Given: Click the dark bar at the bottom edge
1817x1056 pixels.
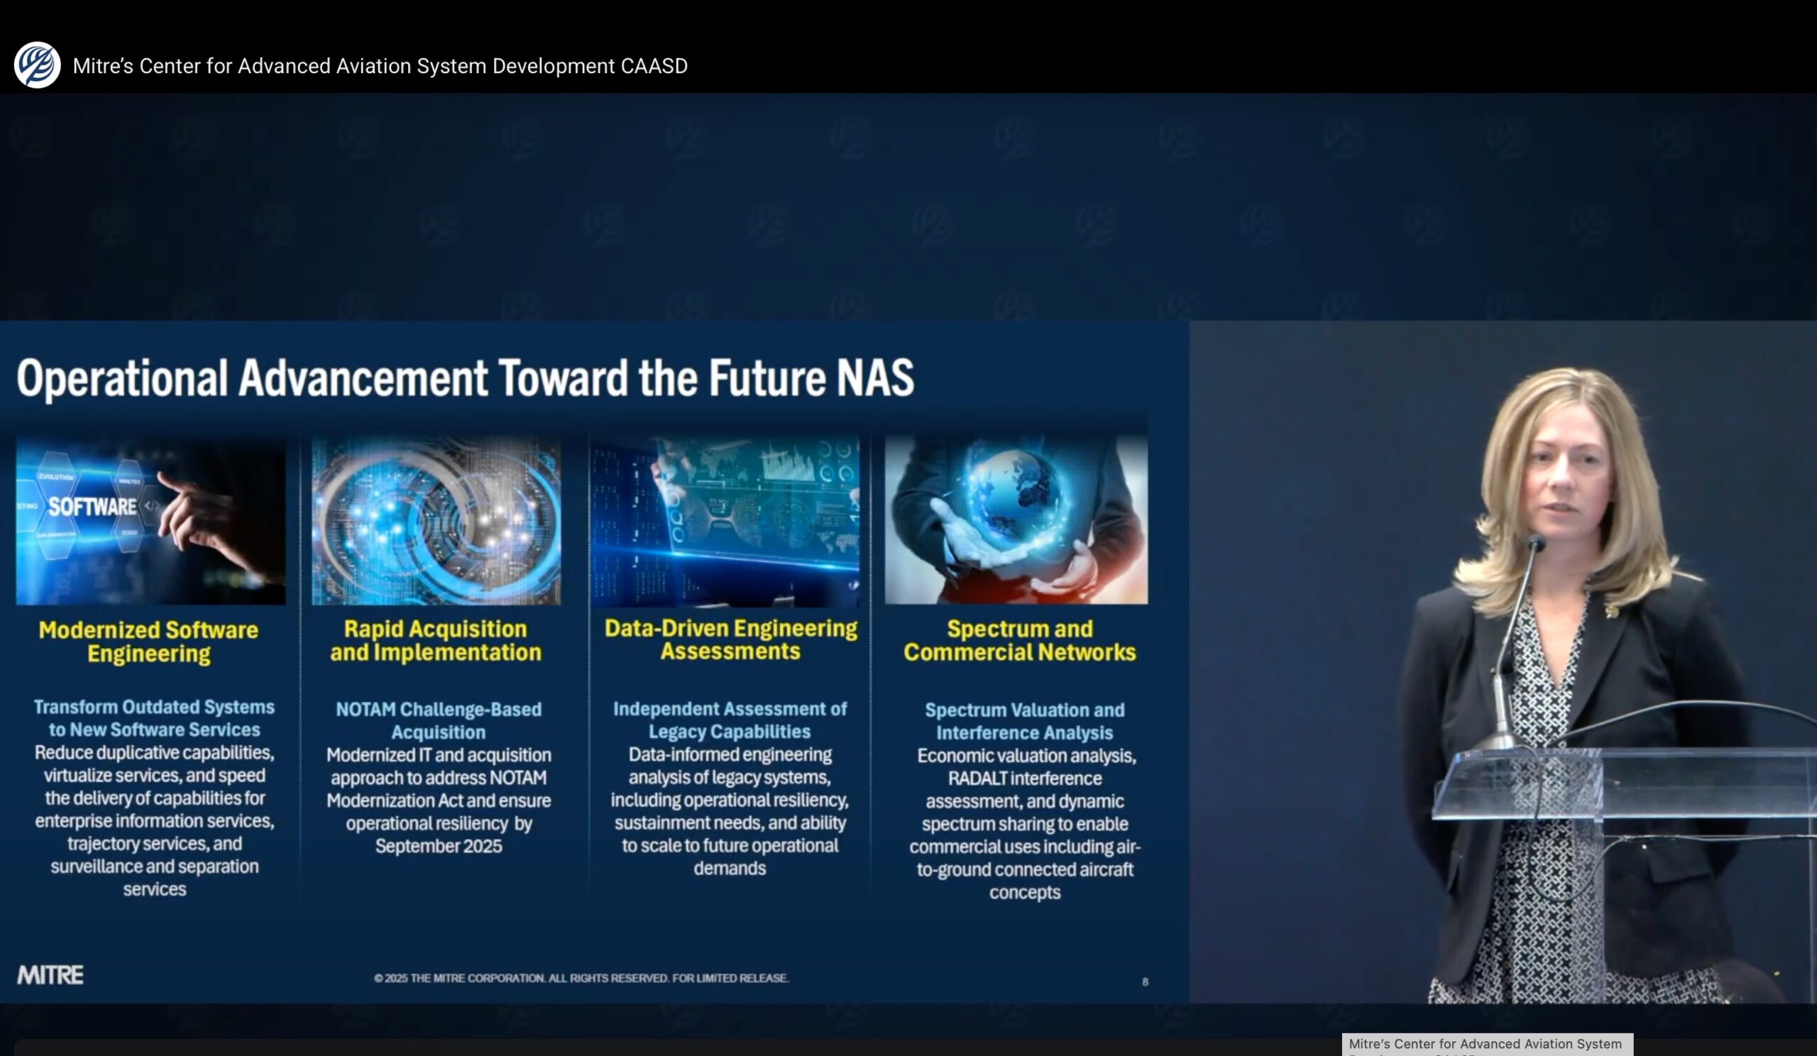Looking at the screenshot, I should 649,1047.
